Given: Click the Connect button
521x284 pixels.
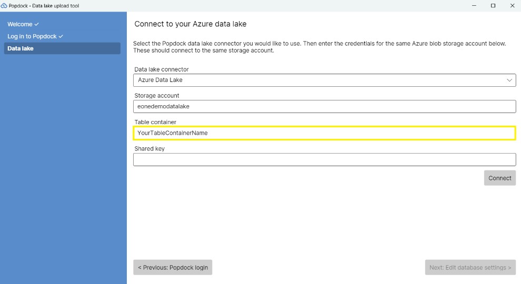Looking at the screenshot, I should [500, 178].
